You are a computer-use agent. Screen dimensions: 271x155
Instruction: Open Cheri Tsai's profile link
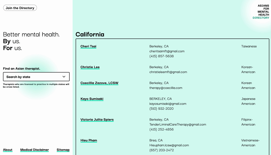tap(88, 46)
